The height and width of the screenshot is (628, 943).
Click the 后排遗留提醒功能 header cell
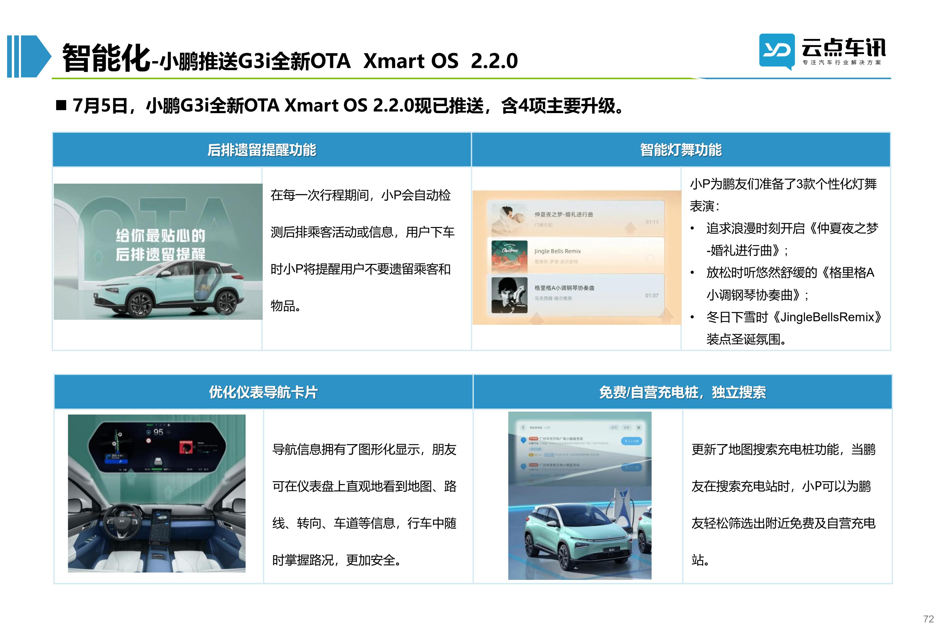coord(262,150)
